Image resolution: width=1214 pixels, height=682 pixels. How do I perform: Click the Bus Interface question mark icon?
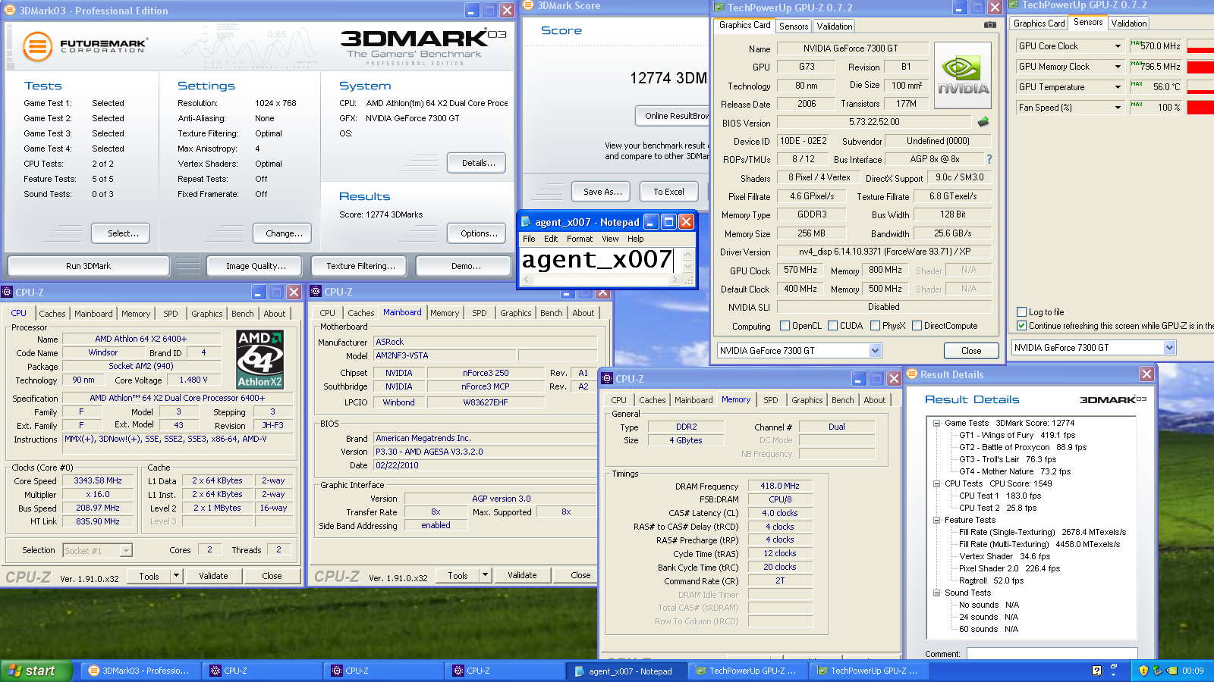tap(989, 159)
